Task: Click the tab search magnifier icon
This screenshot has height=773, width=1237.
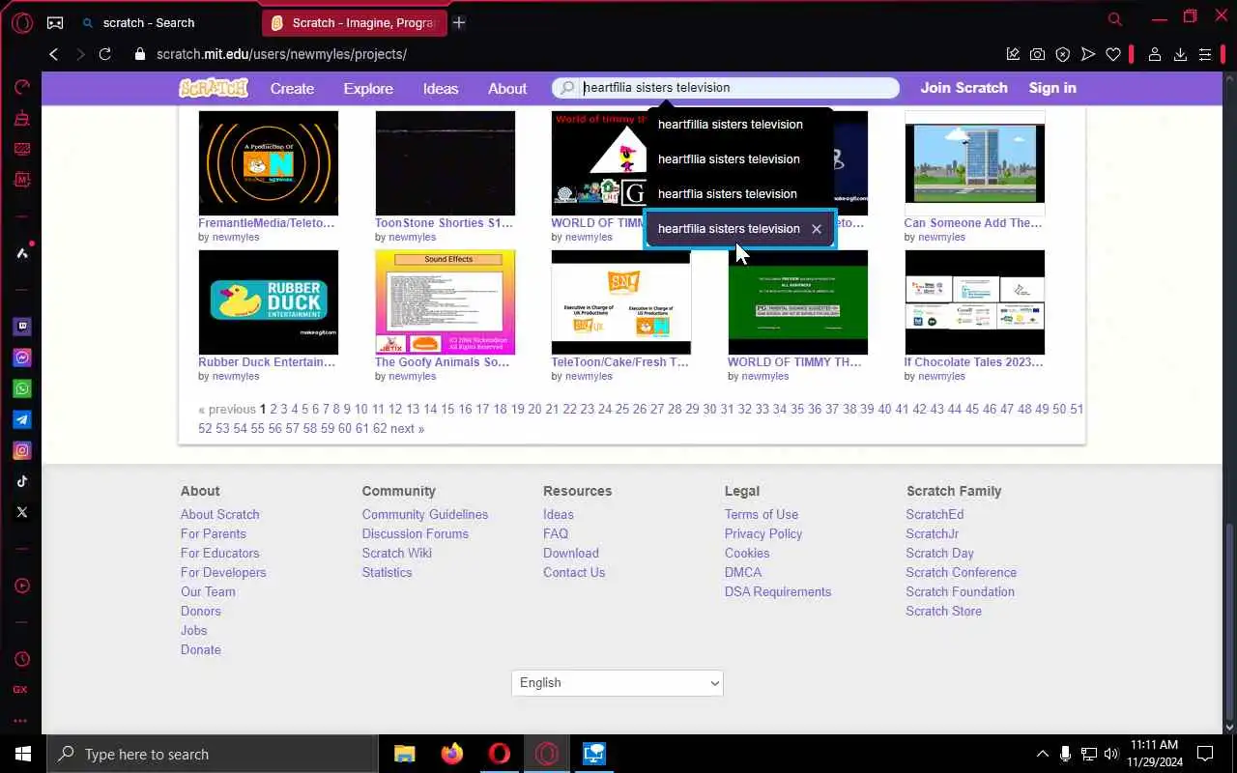Action: pos(1115,19)
